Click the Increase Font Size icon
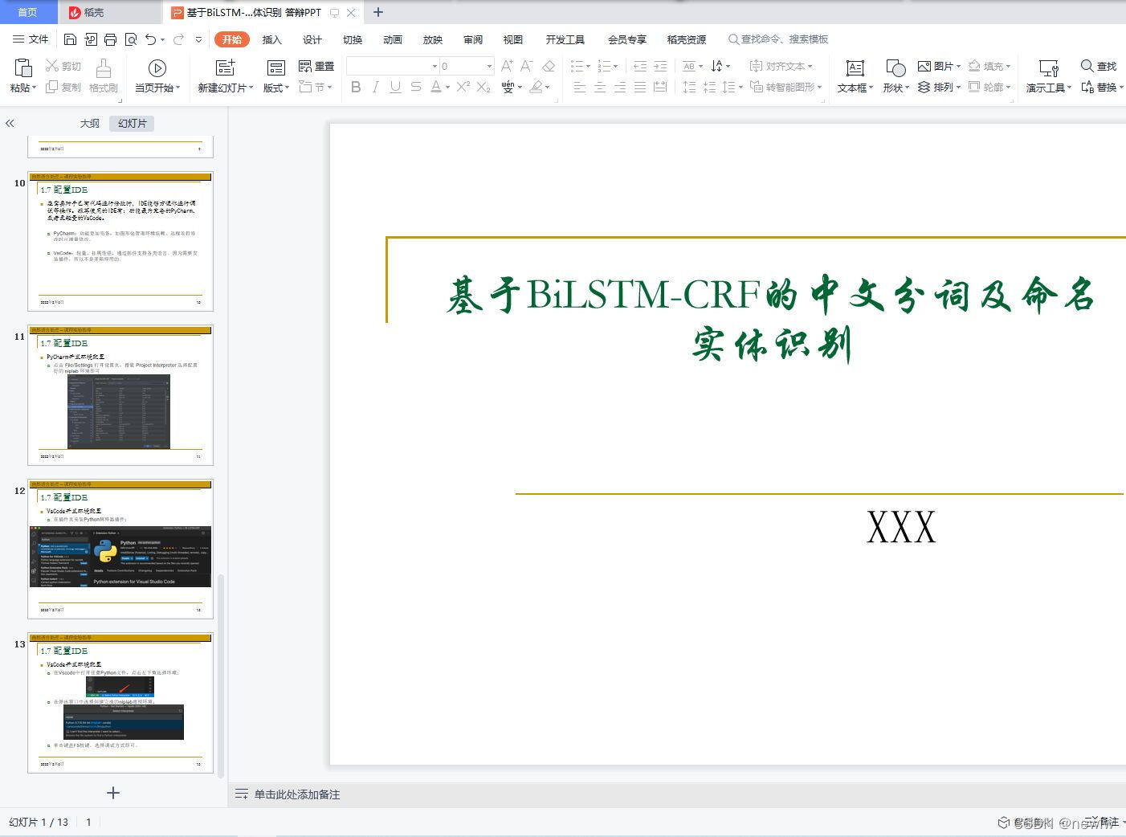 [507, 66]
